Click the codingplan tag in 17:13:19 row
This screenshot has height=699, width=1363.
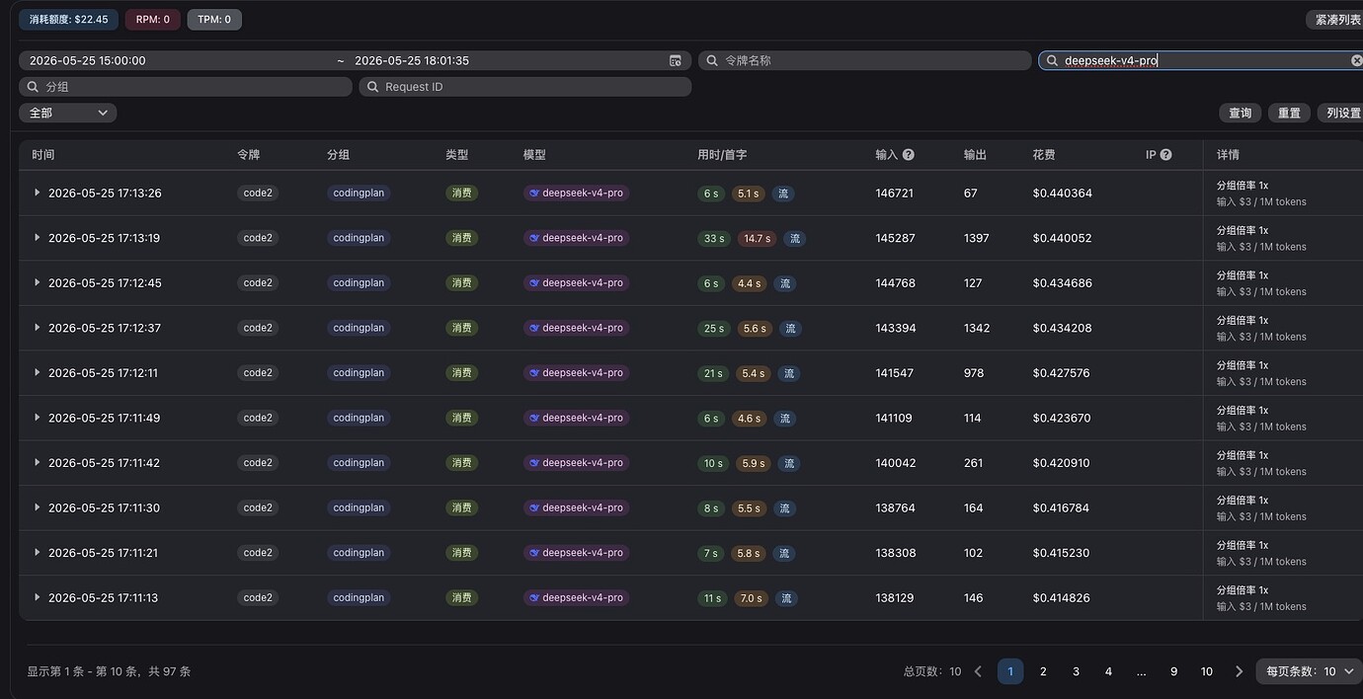pyautogui.click(x=359, y=238)
